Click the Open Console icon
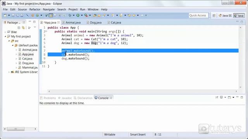Image resolution: width=248 pixels, height=139 pixels. 229,98
